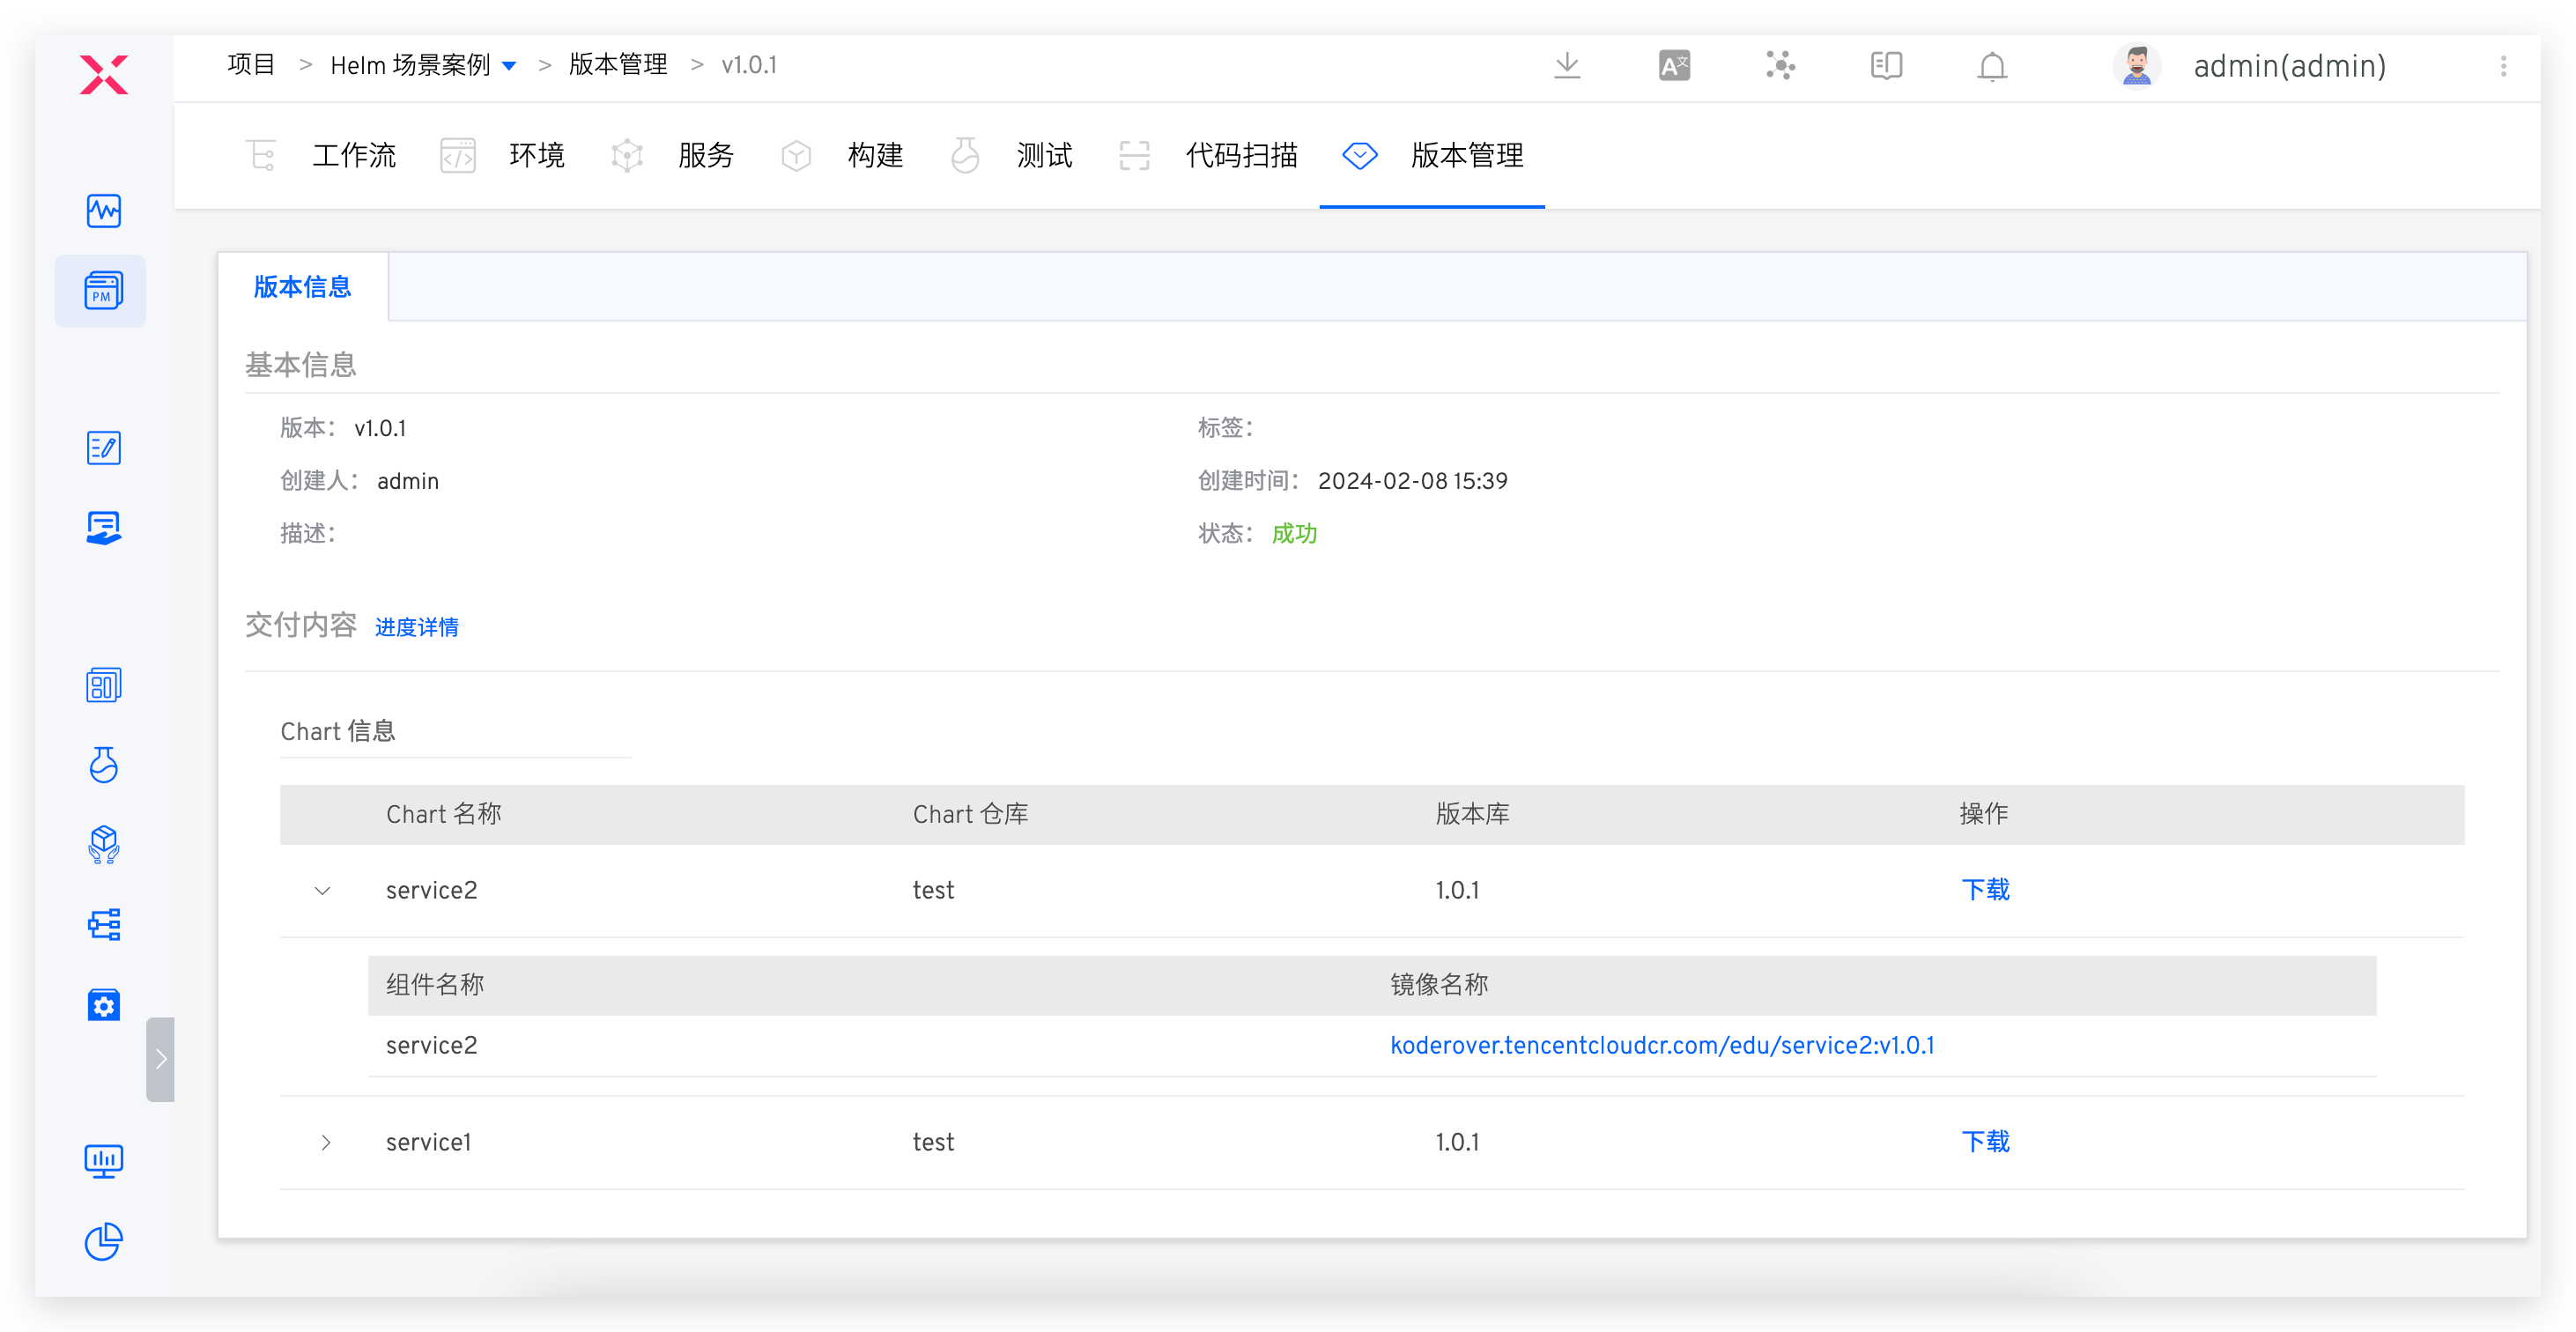Click the 版本库 column header
This screenshot has width=2576, height=1332.
[x=1472, y=815]
